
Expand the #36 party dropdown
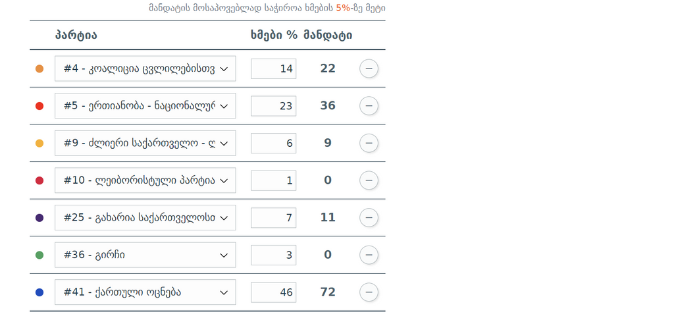pos(145,255)
